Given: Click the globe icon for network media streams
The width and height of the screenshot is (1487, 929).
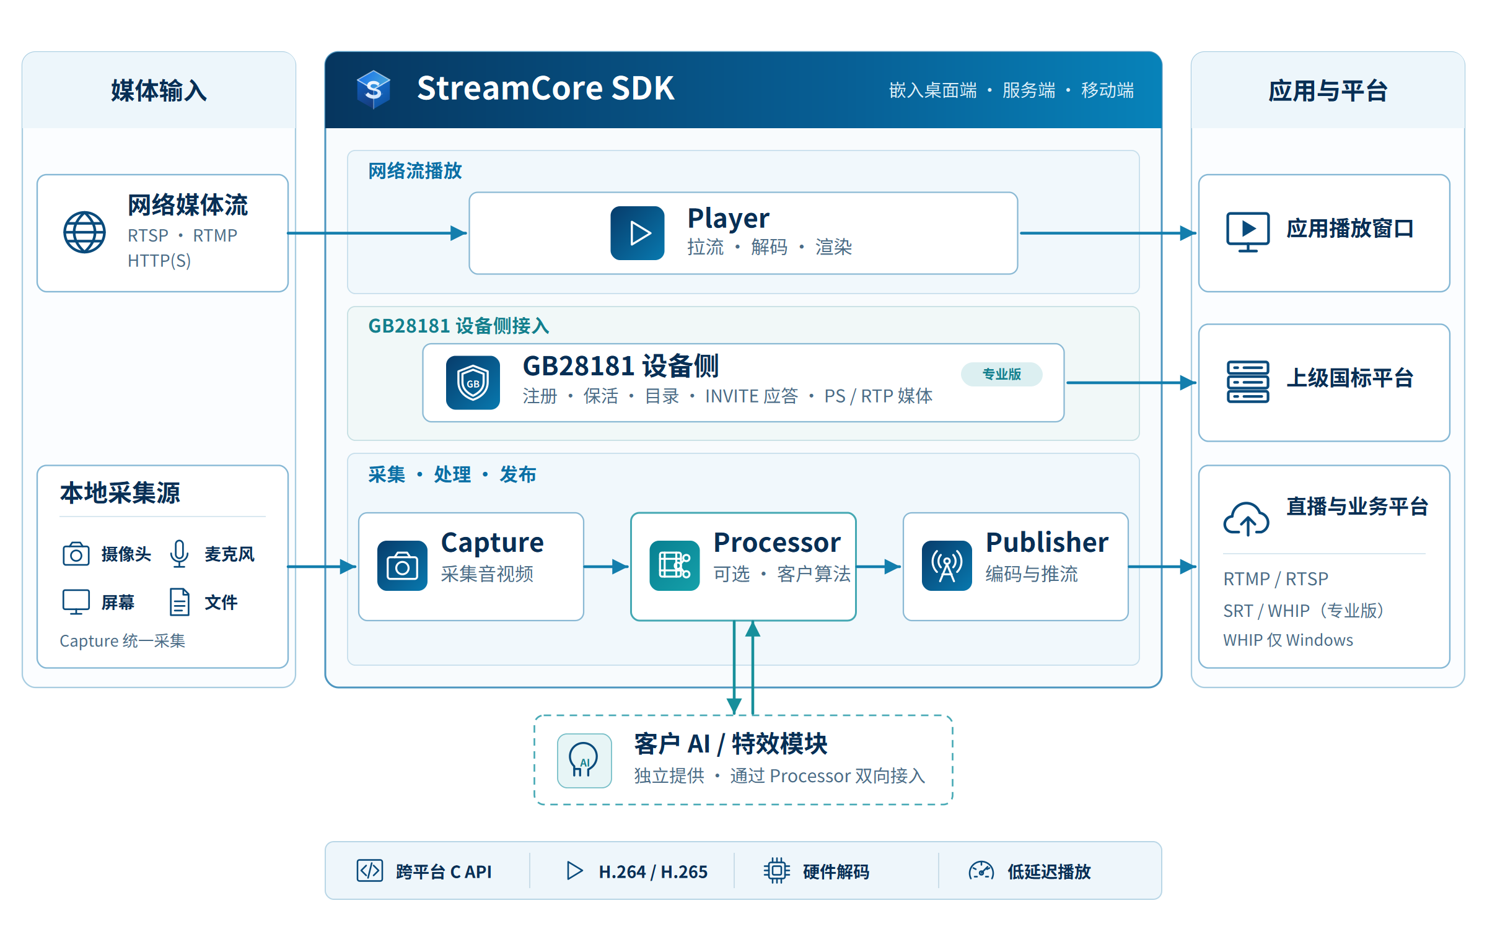Looking at the screenshot, I should (x=85, y=232).
